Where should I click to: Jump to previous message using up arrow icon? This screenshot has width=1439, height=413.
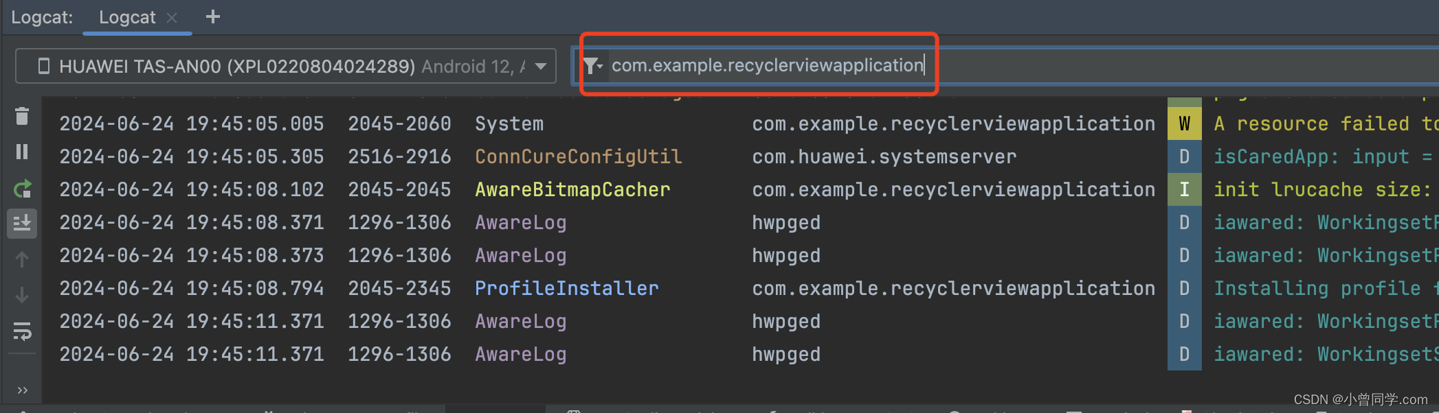(22, 259)
